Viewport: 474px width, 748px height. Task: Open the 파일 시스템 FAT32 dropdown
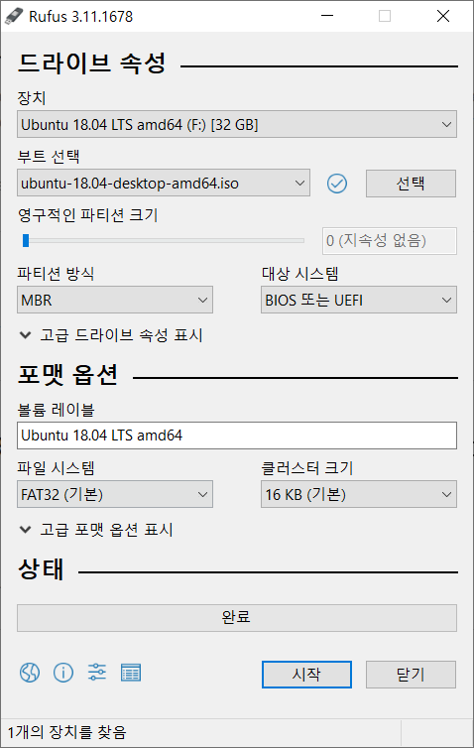pos(115,494)
